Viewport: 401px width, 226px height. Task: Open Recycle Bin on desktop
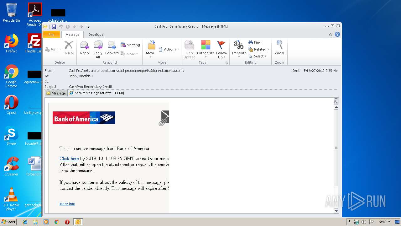click(11, 13)
